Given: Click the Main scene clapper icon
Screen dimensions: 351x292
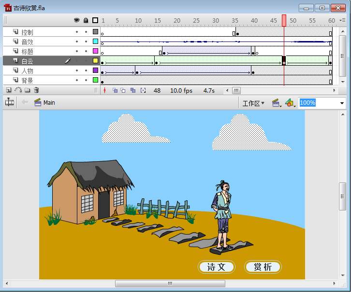Looking at the screenshot, I should pos(38,102).
